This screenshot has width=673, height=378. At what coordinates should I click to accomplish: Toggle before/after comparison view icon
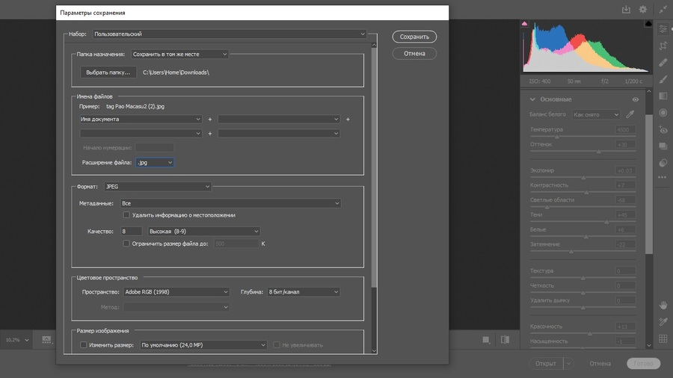point(505,340)
